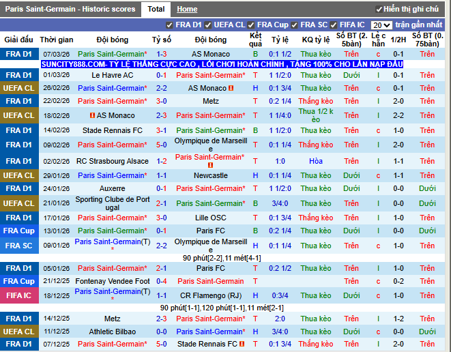
Task: Click FIFA IC league badge in Flamengo row
Action: pos(18,296)
